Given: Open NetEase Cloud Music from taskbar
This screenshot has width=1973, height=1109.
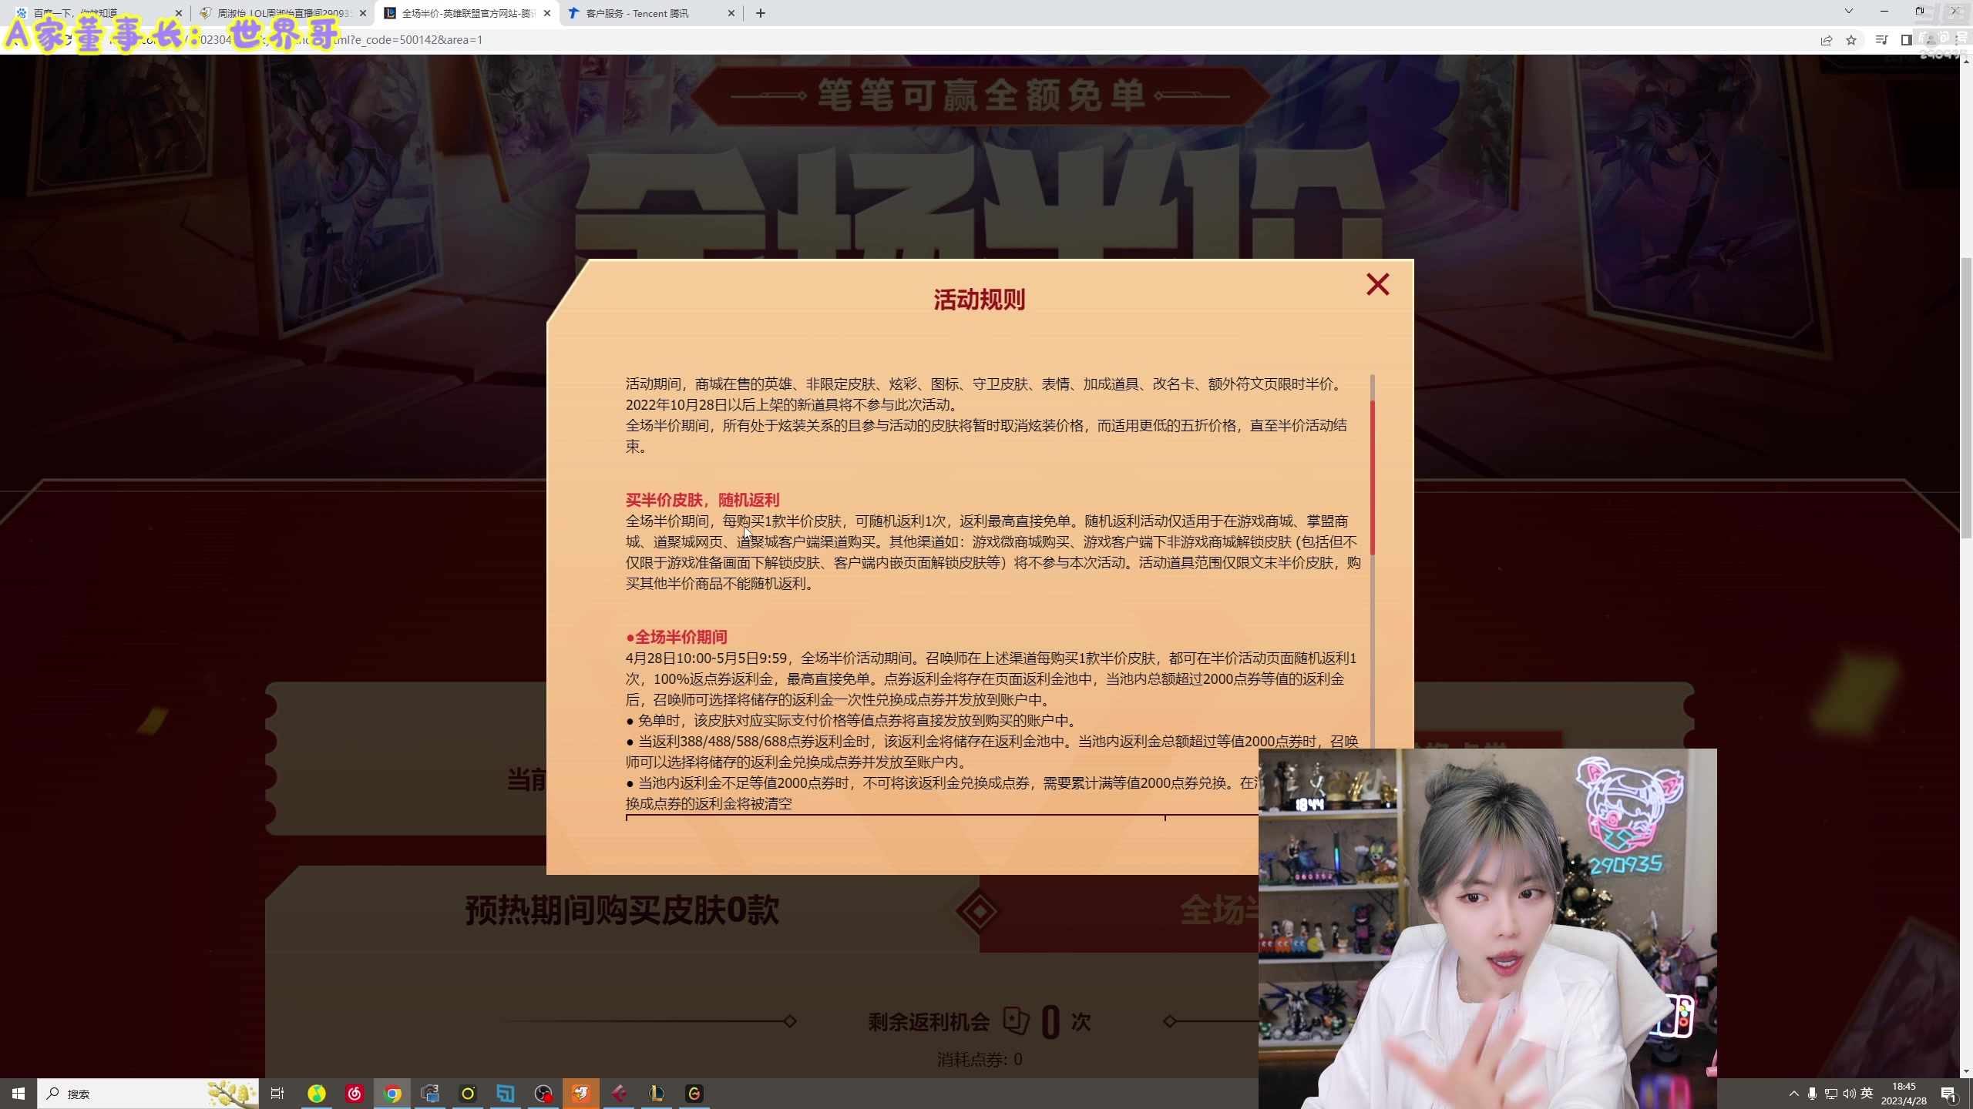Looking at the screenshot, I should [355, 1094].
